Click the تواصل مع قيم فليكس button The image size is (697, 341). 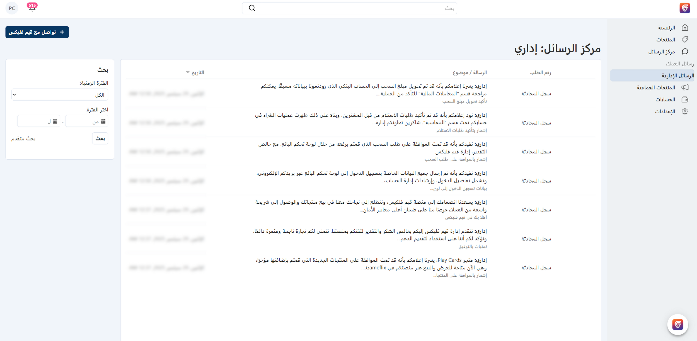(x=37, y=32)
